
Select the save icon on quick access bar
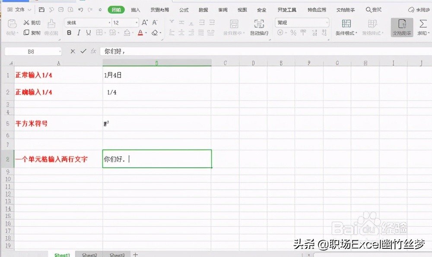click(x=41, y=9)
